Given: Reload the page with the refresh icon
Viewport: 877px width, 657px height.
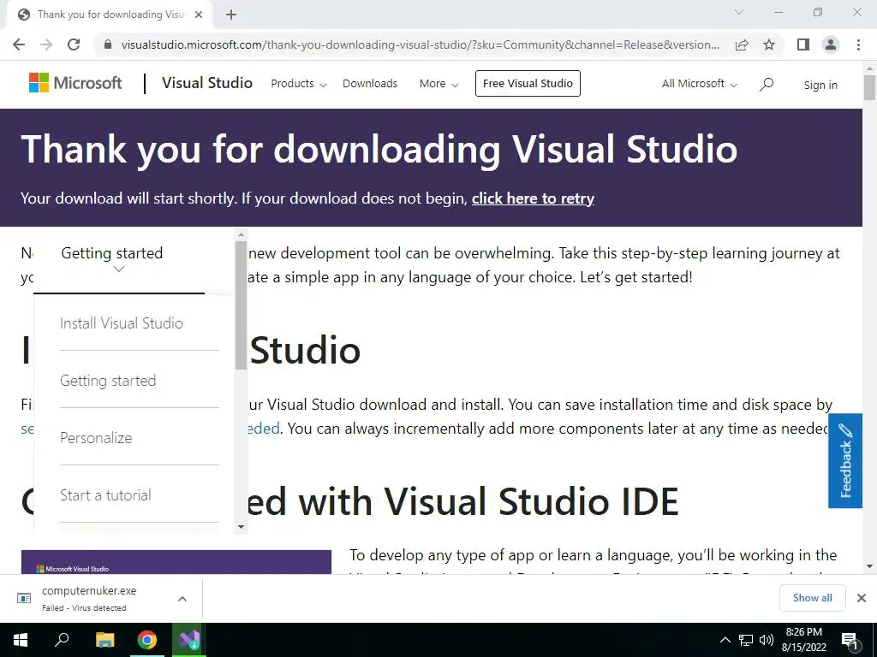Looking at the screenshot, I should (x=74, y=44).
